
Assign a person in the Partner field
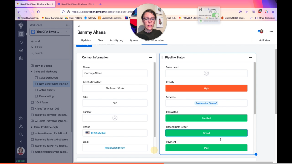click(x=115, y=118)
